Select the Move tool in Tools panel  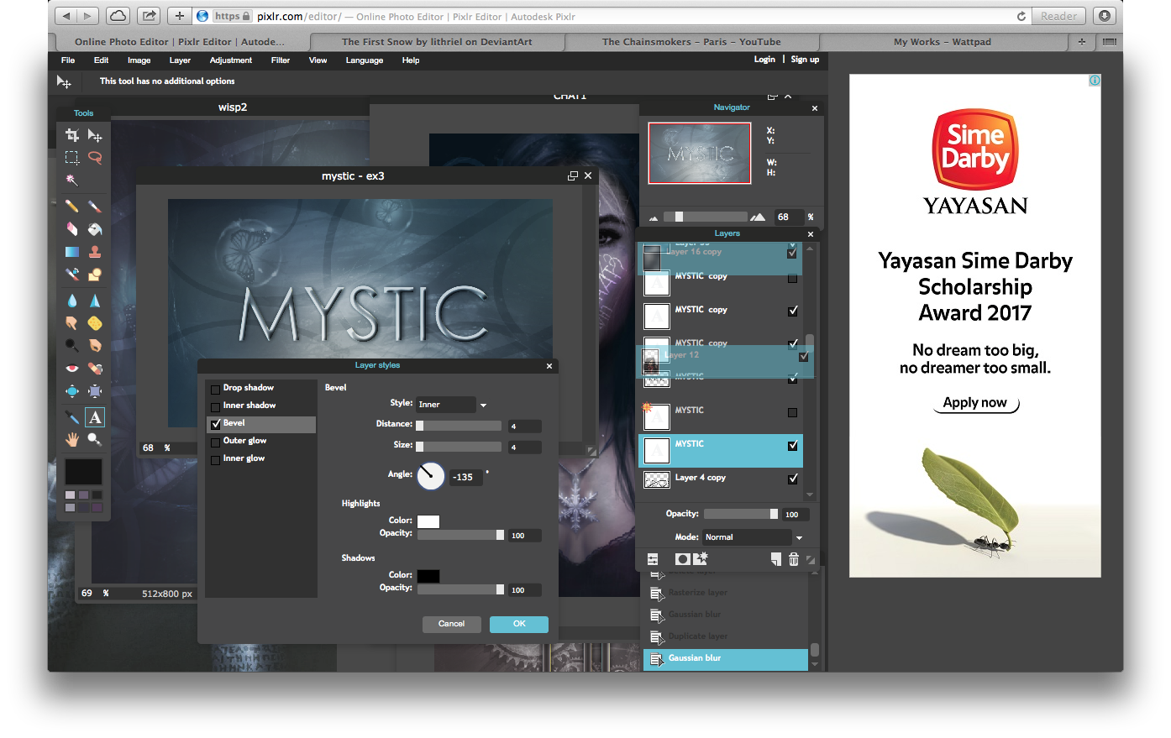pos(95,135)
